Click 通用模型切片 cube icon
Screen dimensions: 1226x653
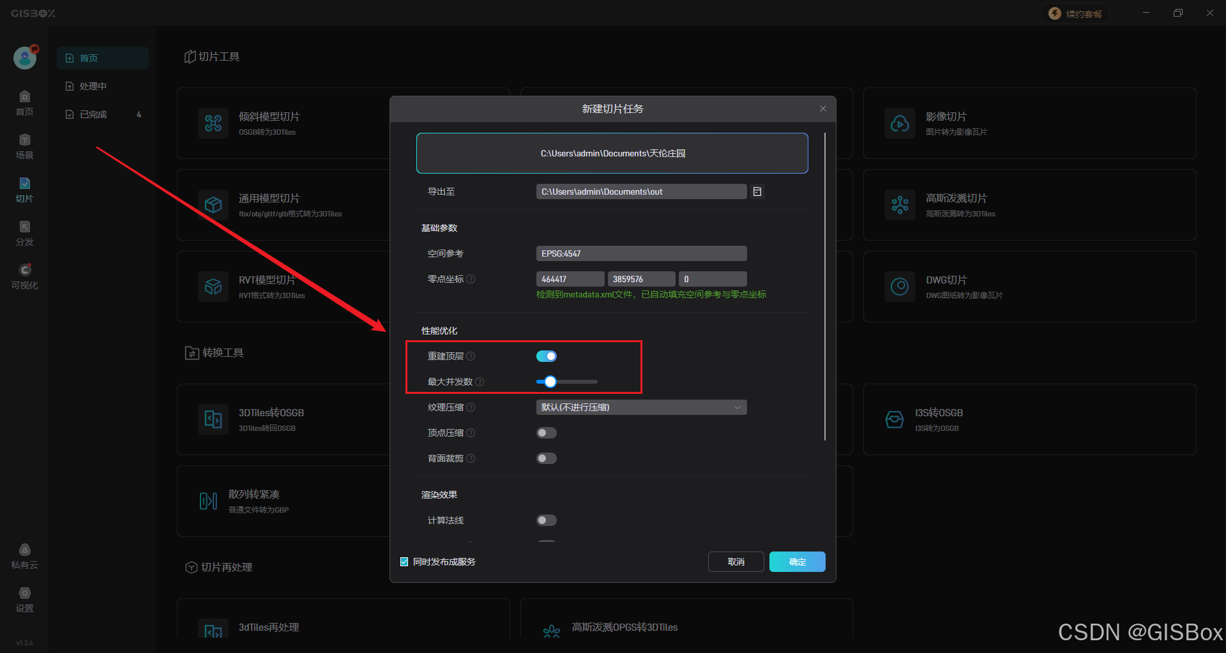tap(213, 205)
